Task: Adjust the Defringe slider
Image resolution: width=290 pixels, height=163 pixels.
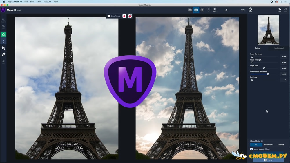Action: click(264, 80)
